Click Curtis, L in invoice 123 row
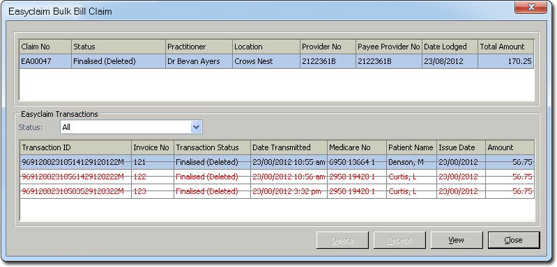The height and width of the screenshot is (267, 557). [x=411, y=191]
